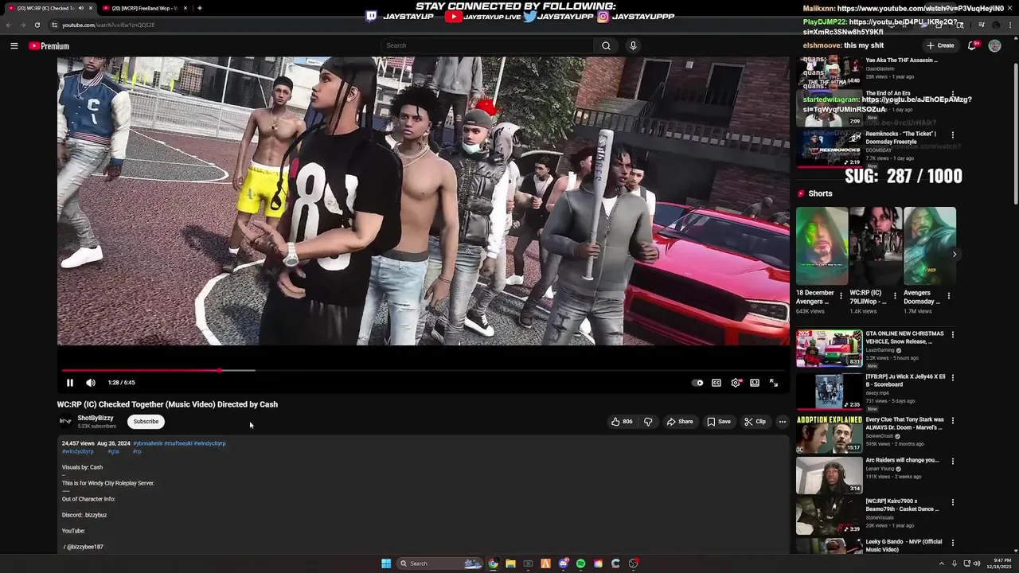This screenshot has height=573, width=1019.
Task: Mute the first tab via its speaker icon
Action: (x=80, y=8)
